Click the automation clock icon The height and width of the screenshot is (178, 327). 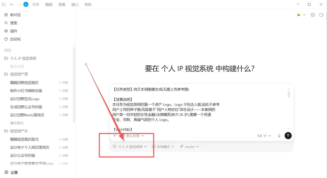[x=6, y=39]
